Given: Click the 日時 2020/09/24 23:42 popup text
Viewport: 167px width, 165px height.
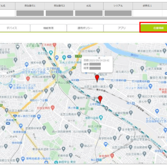Looking at the screenshot, I should click(x=97, y=60).
